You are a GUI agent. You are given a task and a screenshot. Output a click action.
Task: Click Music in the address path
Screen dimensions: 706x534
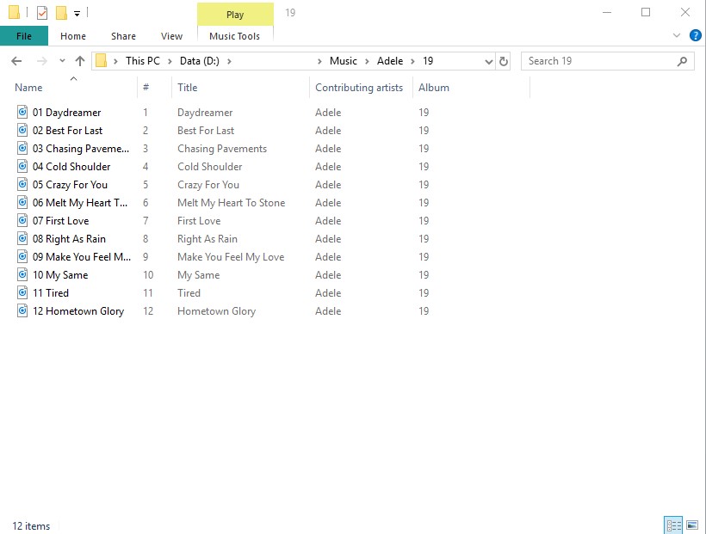[x=343, y=61]
